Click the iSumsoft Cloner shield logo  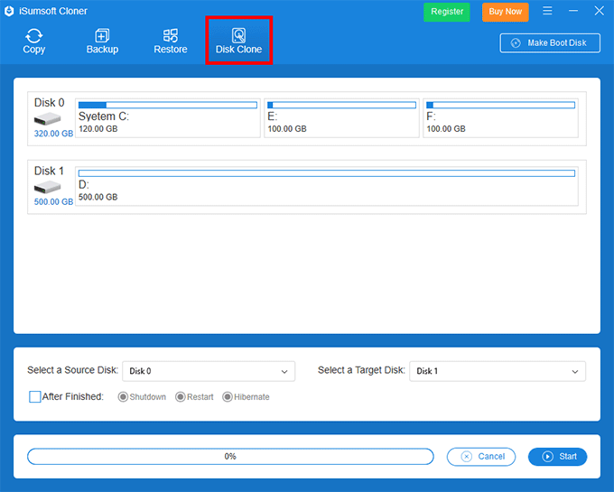click(9, 11)
